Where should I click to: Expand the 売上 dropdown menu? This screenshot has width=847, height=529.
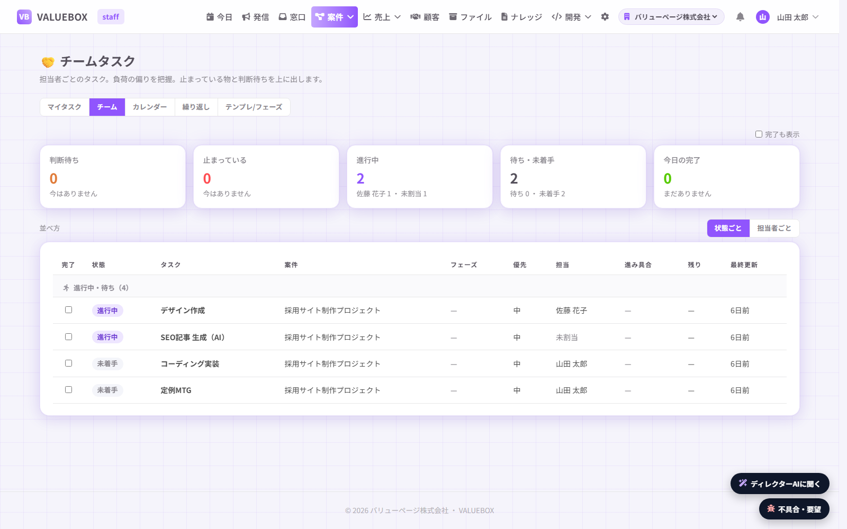[382, 17]
